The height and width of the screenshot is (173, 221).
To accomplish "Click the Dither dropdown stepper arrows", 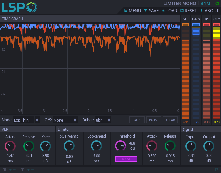I will click(109, 120).
